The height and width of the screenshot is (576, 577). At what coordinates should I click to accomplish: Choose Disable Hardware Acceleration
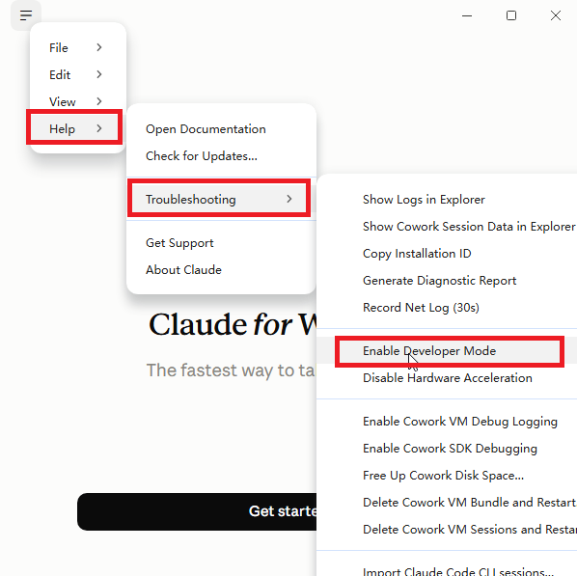tap(448, 378)
